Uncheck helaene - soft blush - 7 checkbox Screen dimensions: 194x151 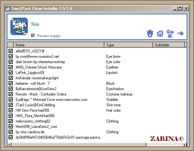[10, 83]
